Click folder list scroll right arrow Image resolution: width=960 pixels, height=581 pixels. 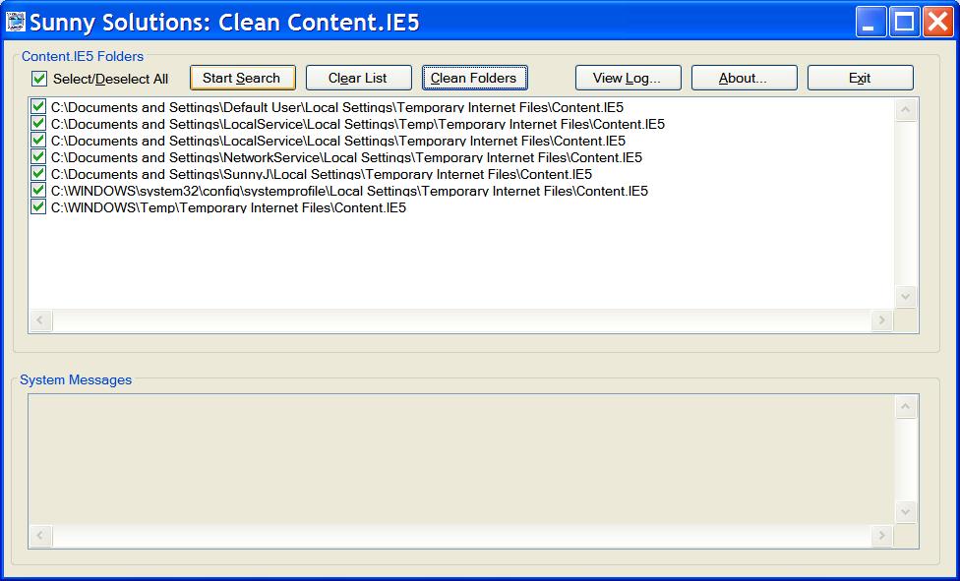pyautogui.click(x=882, y=320)
